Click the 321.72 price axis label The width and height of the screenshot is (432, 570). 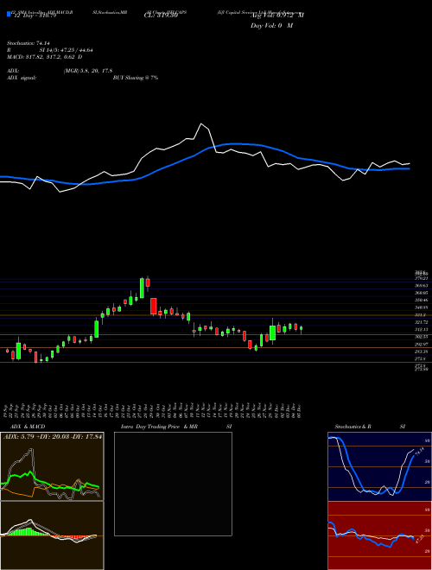tap(421, 322)
